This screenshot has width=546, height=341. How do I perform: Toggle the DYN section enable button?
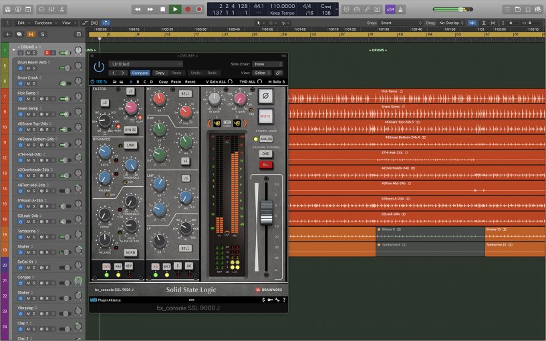click(106, 266)
